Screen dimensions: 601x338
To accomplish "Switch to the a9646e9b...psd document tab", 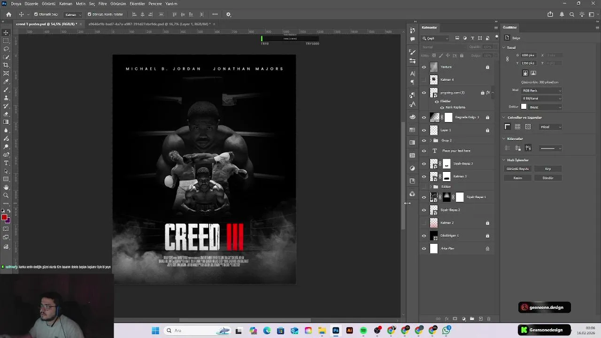I will point(149,24).
